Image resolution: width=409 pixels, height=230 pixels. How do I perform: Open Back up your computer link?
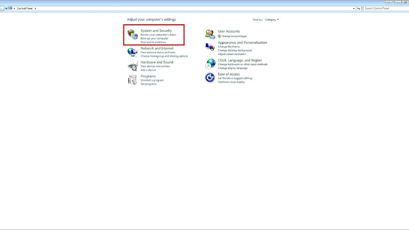point(154,38)
